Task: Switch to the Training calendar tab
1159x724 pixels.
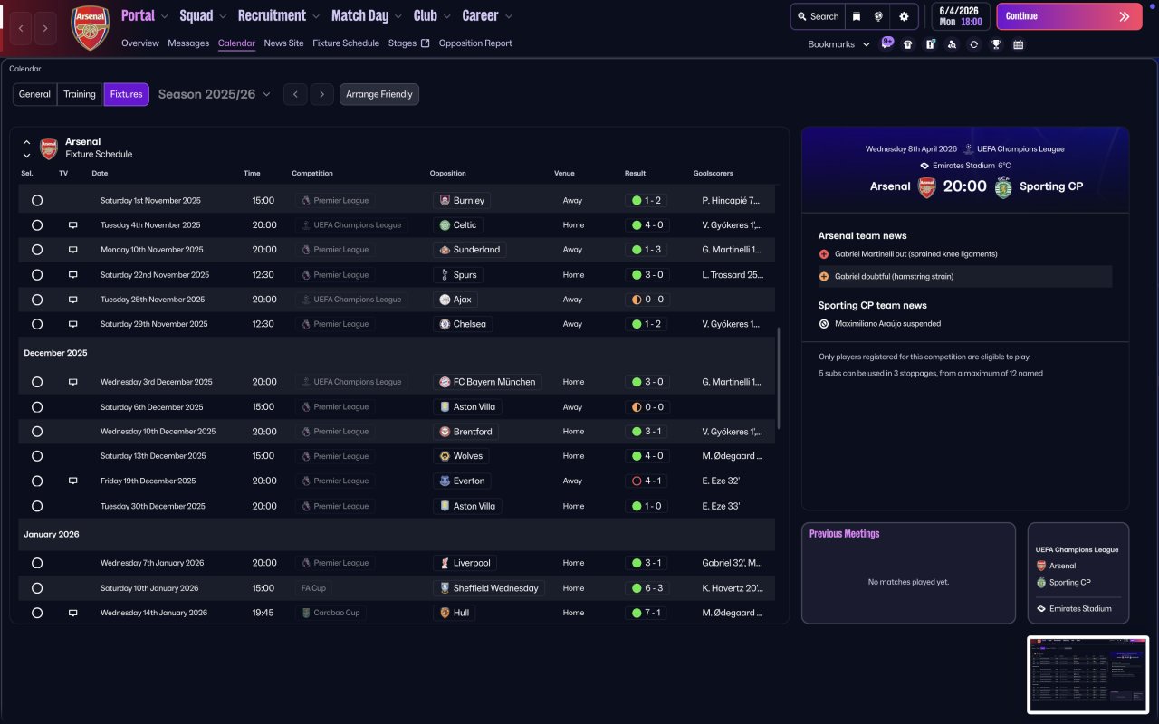Action: click(80, 94)
